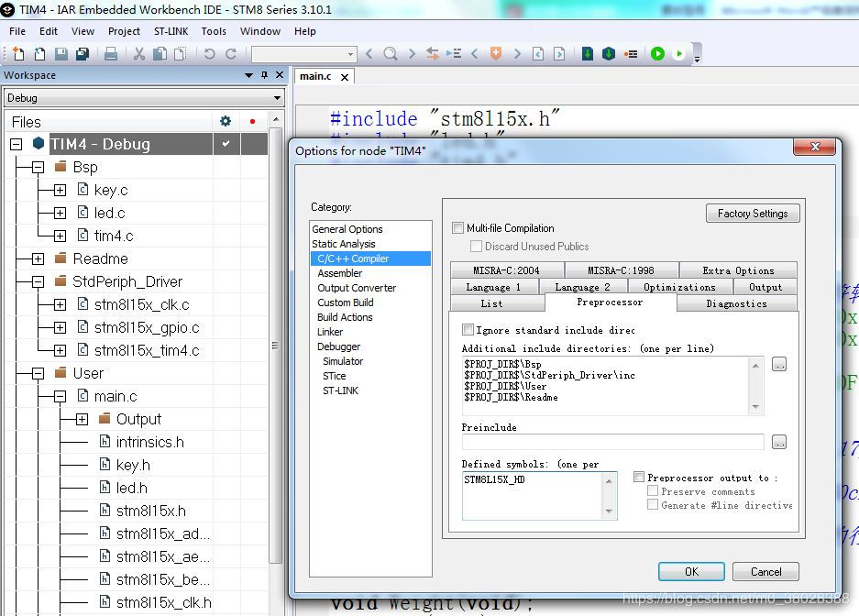Click the New Document toolbar icon
Viewport: 859px width, 616px height.
(x=18, y=54)
